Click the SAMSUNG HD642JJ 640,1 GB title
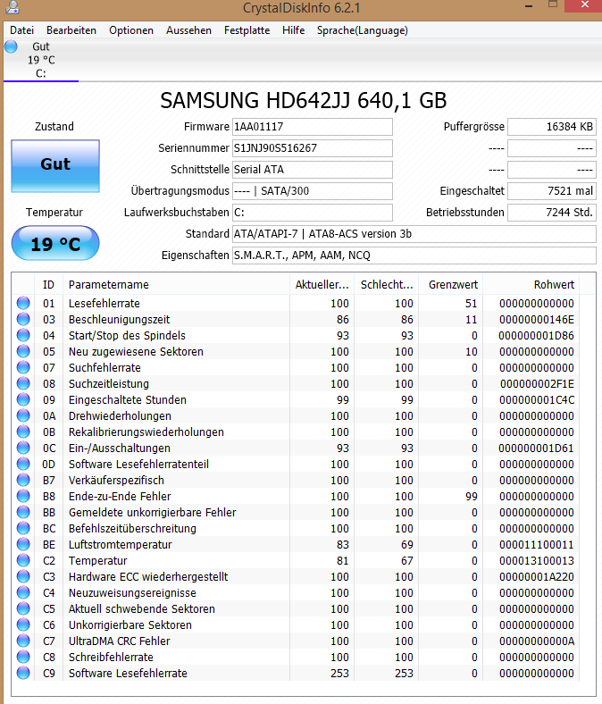Viewport: 602px width, 704px height. [304, 100]
